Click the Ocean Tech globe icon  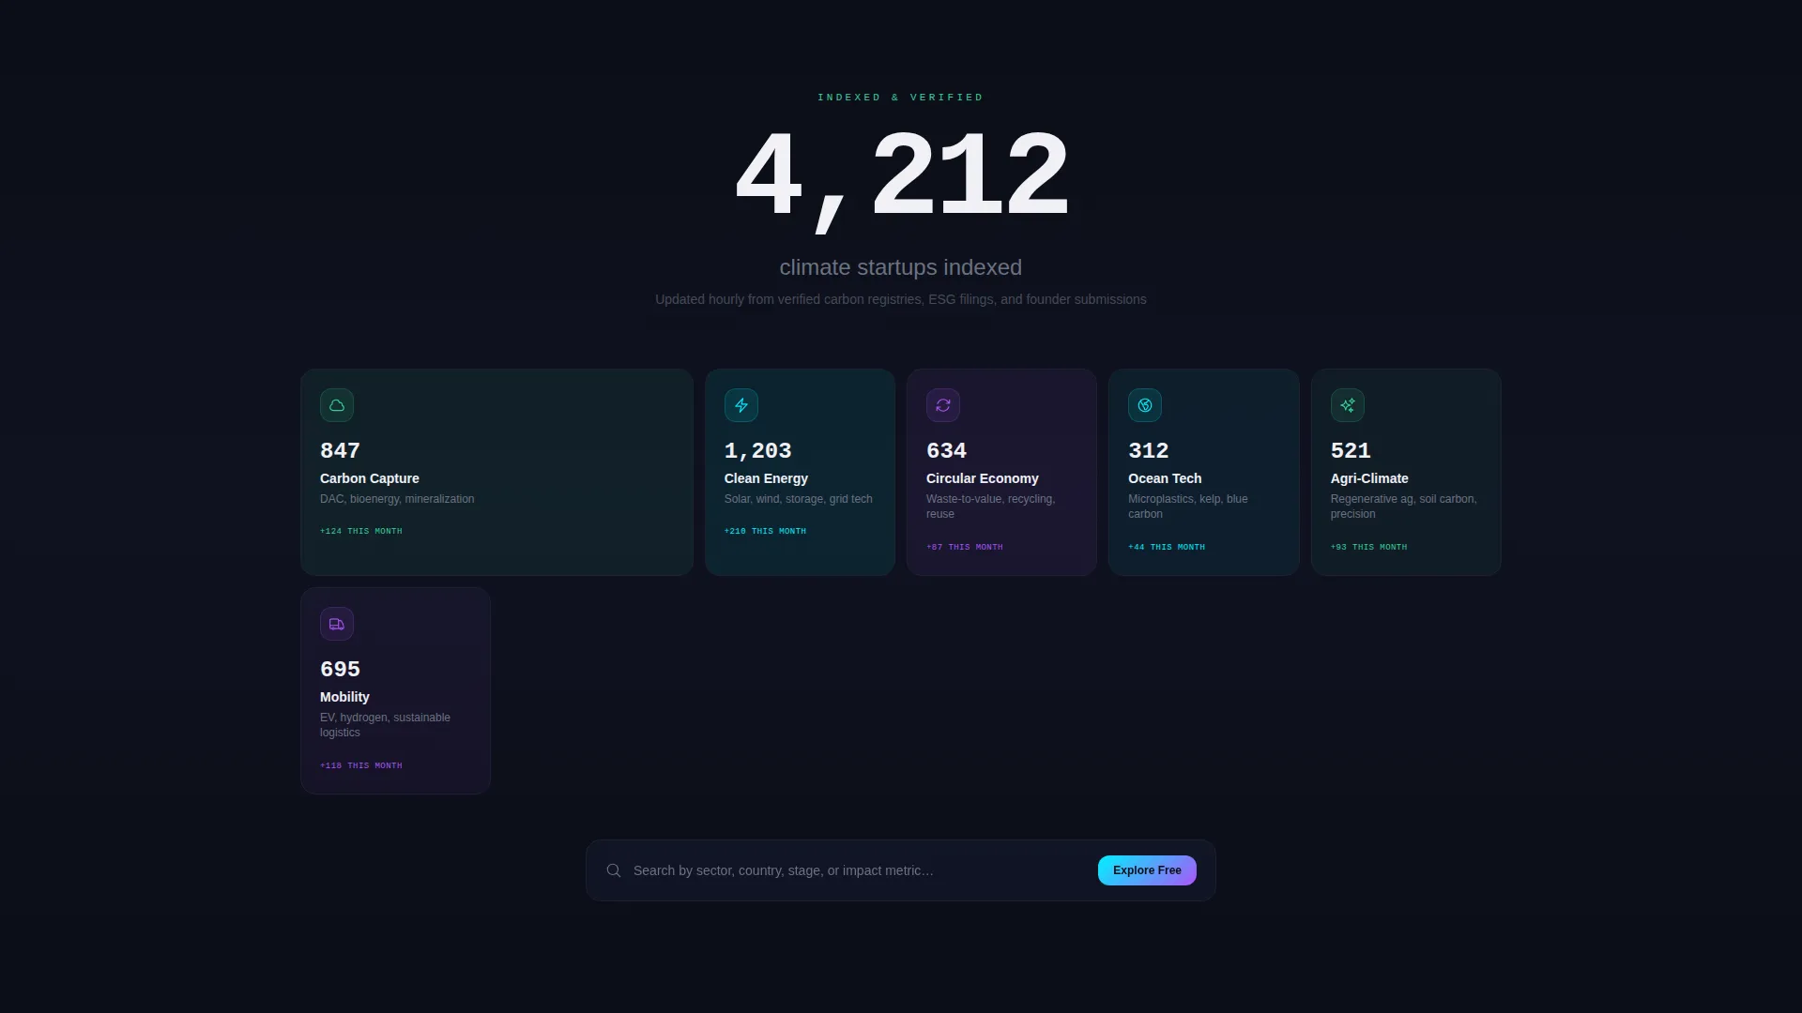1145,405
